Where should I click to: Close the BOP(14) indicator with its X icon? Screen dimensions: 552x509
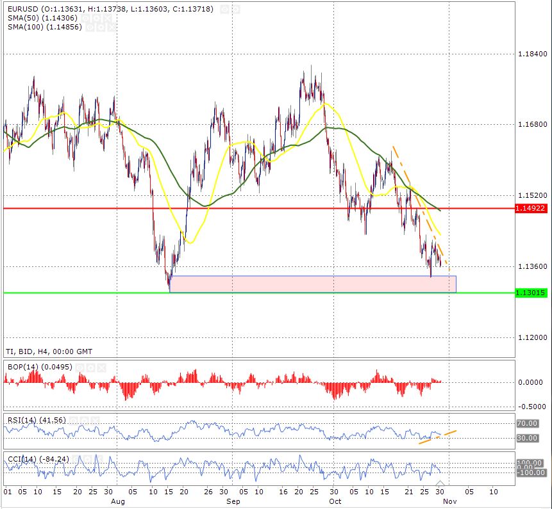pos(101,367)
